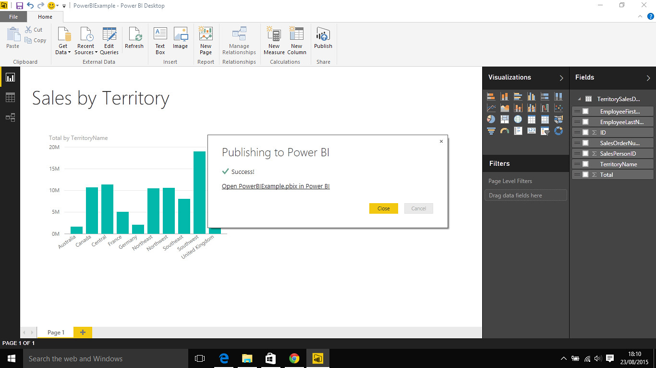Click the Windows search box
Screen dimensions: 656x368
coord(105,358)
